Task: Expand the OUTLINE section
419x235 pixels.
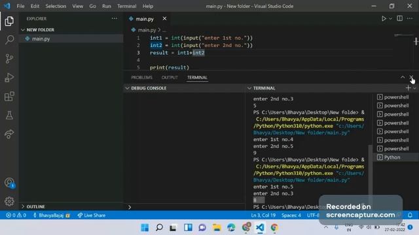Action: (71, 206)
